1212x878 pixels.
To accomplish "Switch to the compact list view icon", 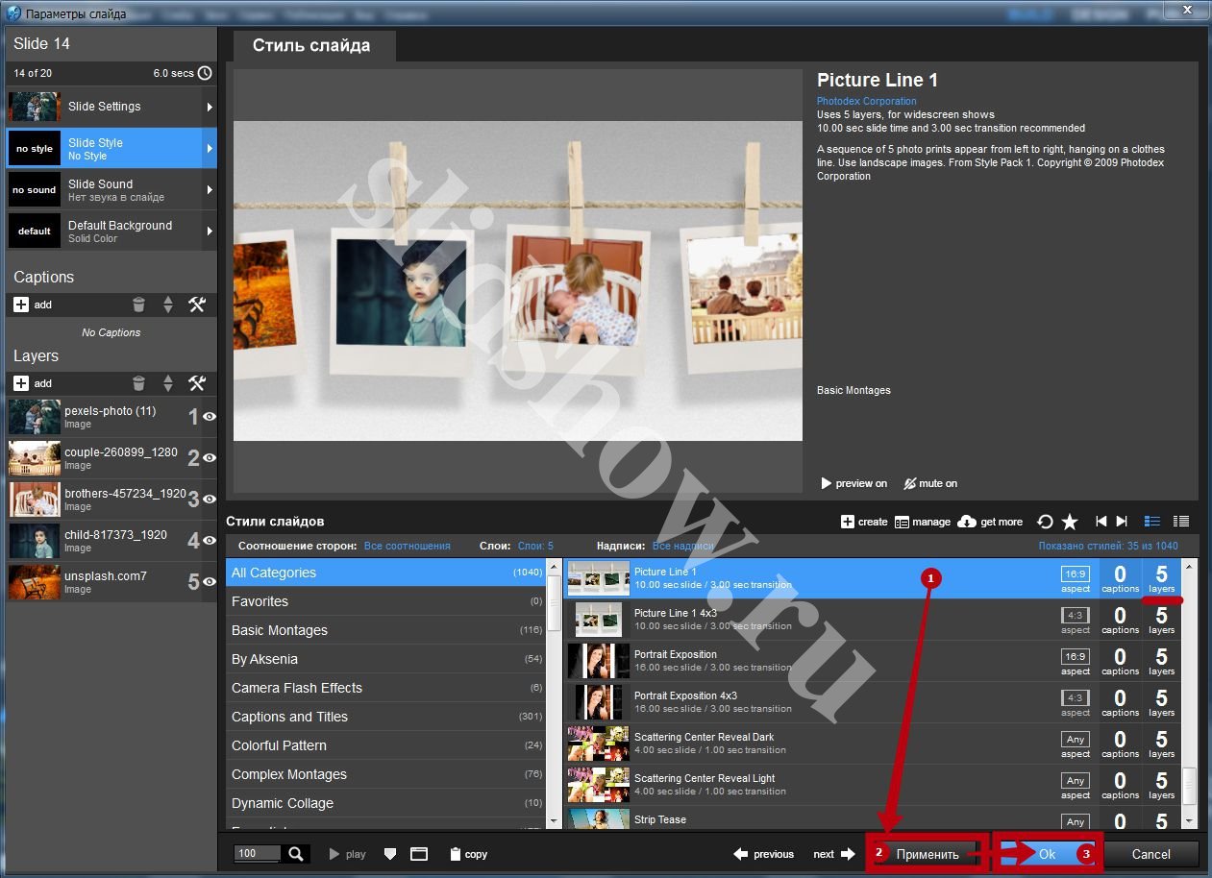I will (1181, 522).
